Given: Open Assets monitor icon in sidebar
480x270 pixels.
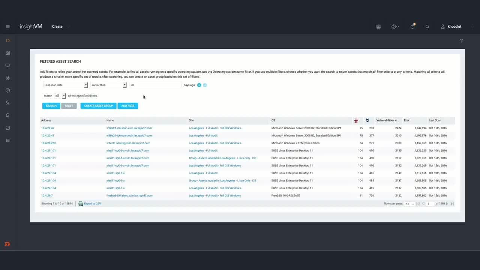Looking at the screenshot, I should click(7, 65).
